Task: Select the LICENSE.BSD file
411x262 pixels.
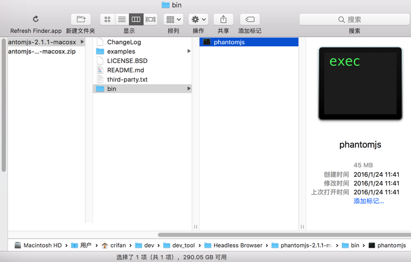Action: tap(142, 61)
